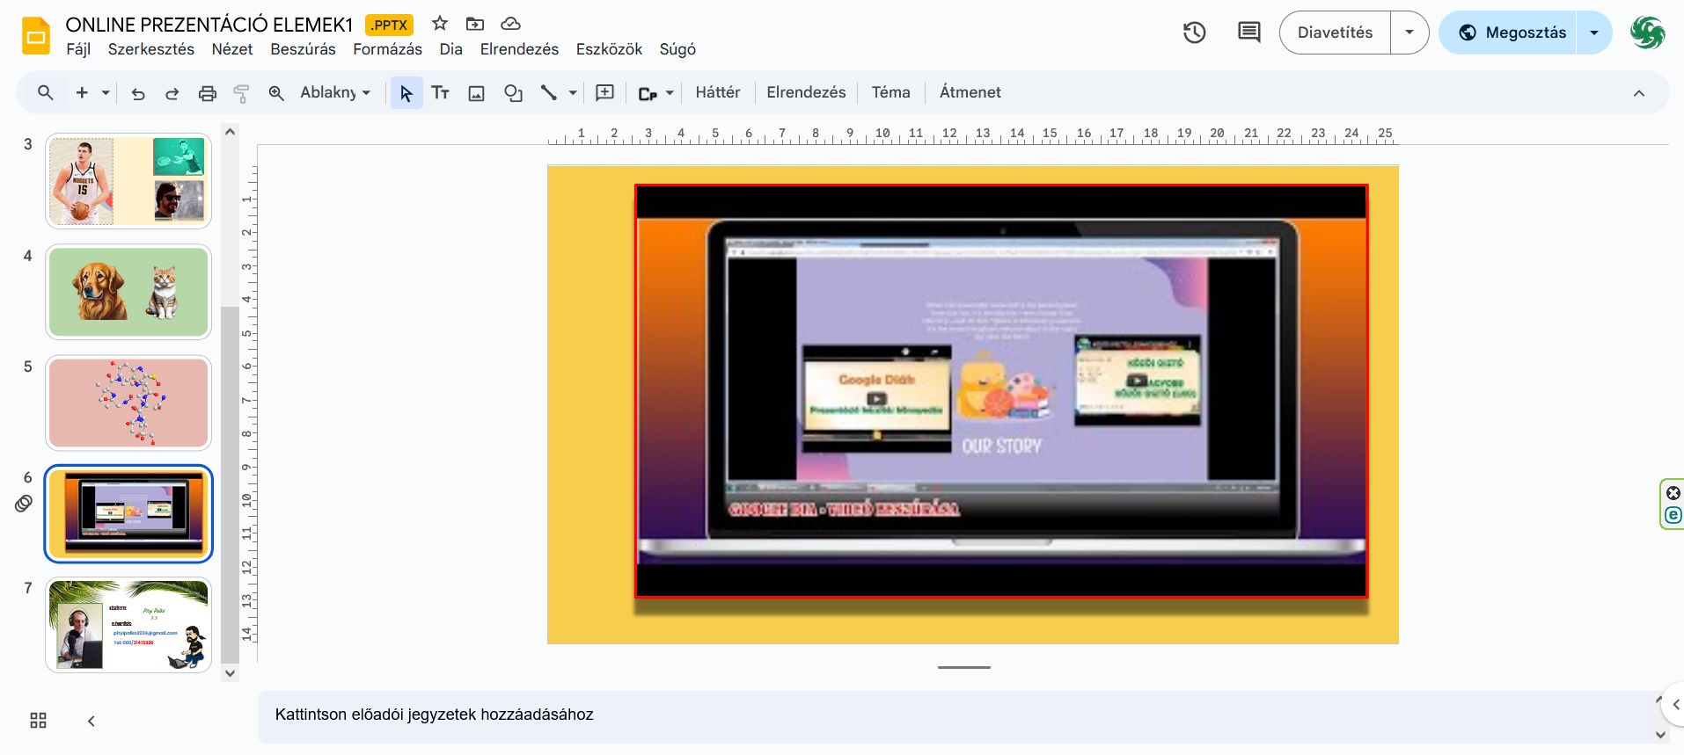Screen dimensions: 1684x755
Task: Click the embedded laptop video on slide
Action: [1001, 391]
